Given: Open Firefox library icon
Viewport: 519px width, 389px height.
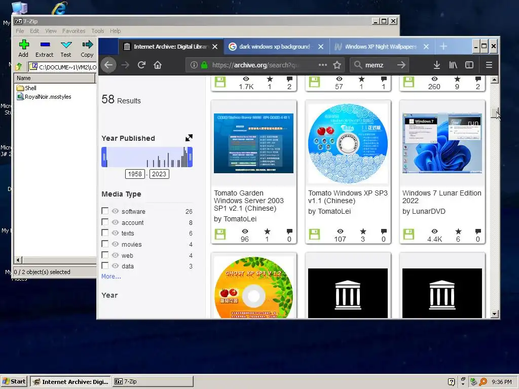Looking at the screenshot, I should coord(453,65).
